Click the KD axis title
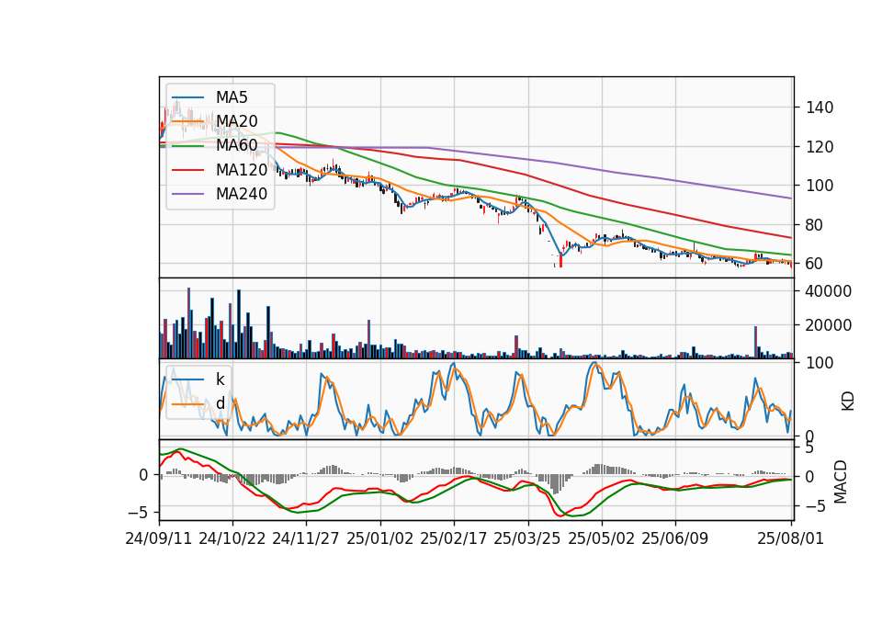Screen dimensions: 882x634 [848, 402]
